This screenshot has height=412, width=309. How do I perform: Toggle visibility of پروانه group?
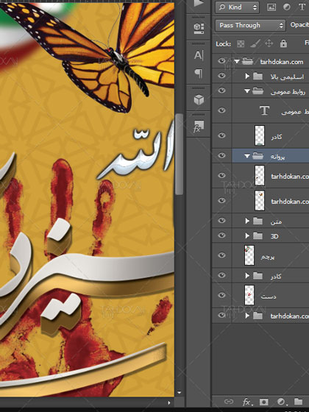(221, 155)
